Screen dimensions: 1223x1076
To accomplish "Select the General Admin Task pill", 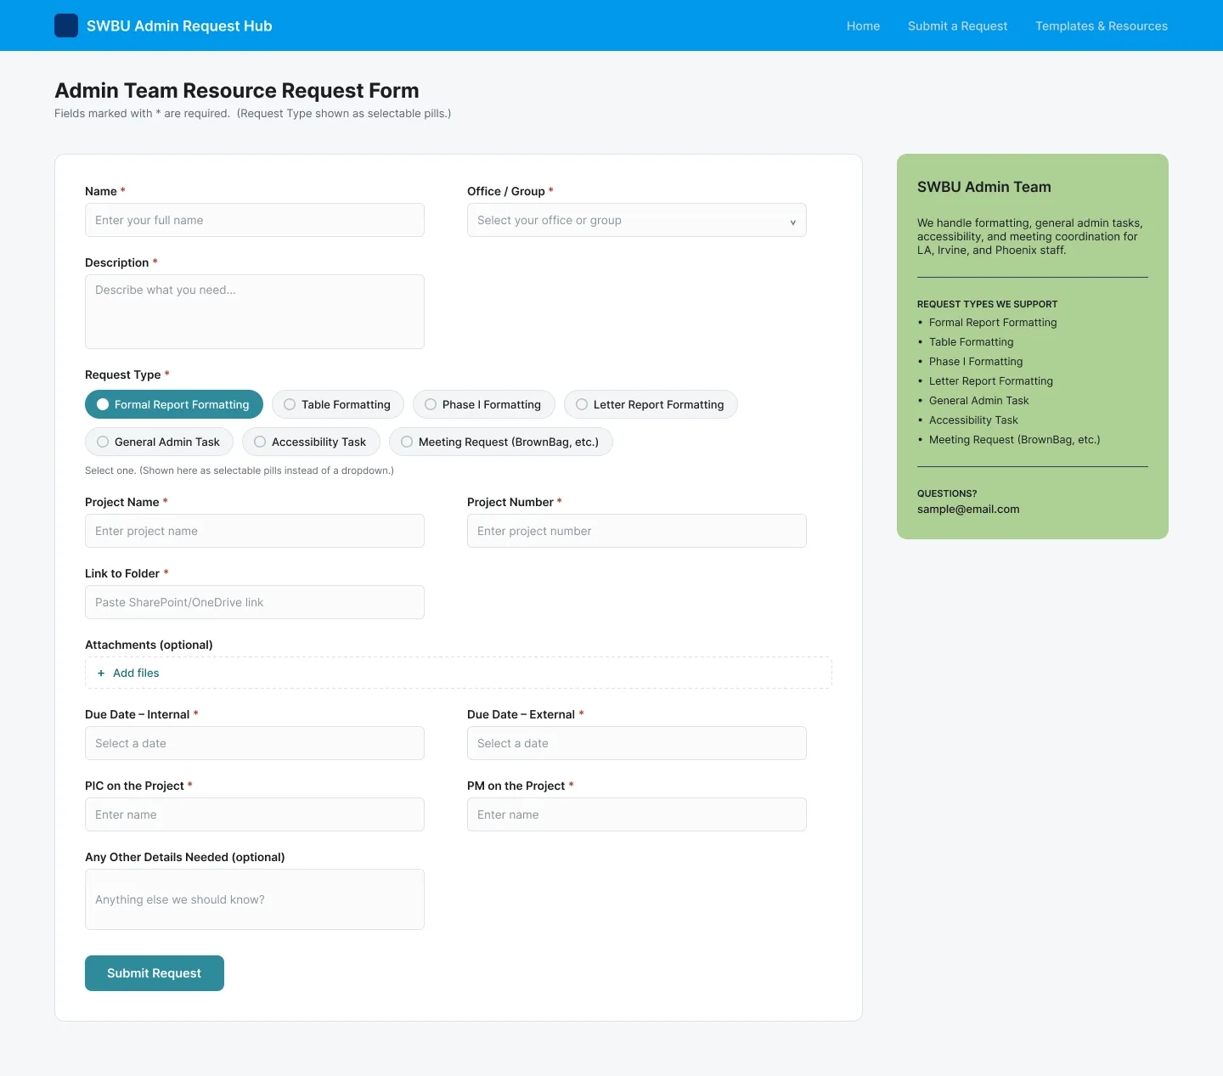I will tap(159, 442).
